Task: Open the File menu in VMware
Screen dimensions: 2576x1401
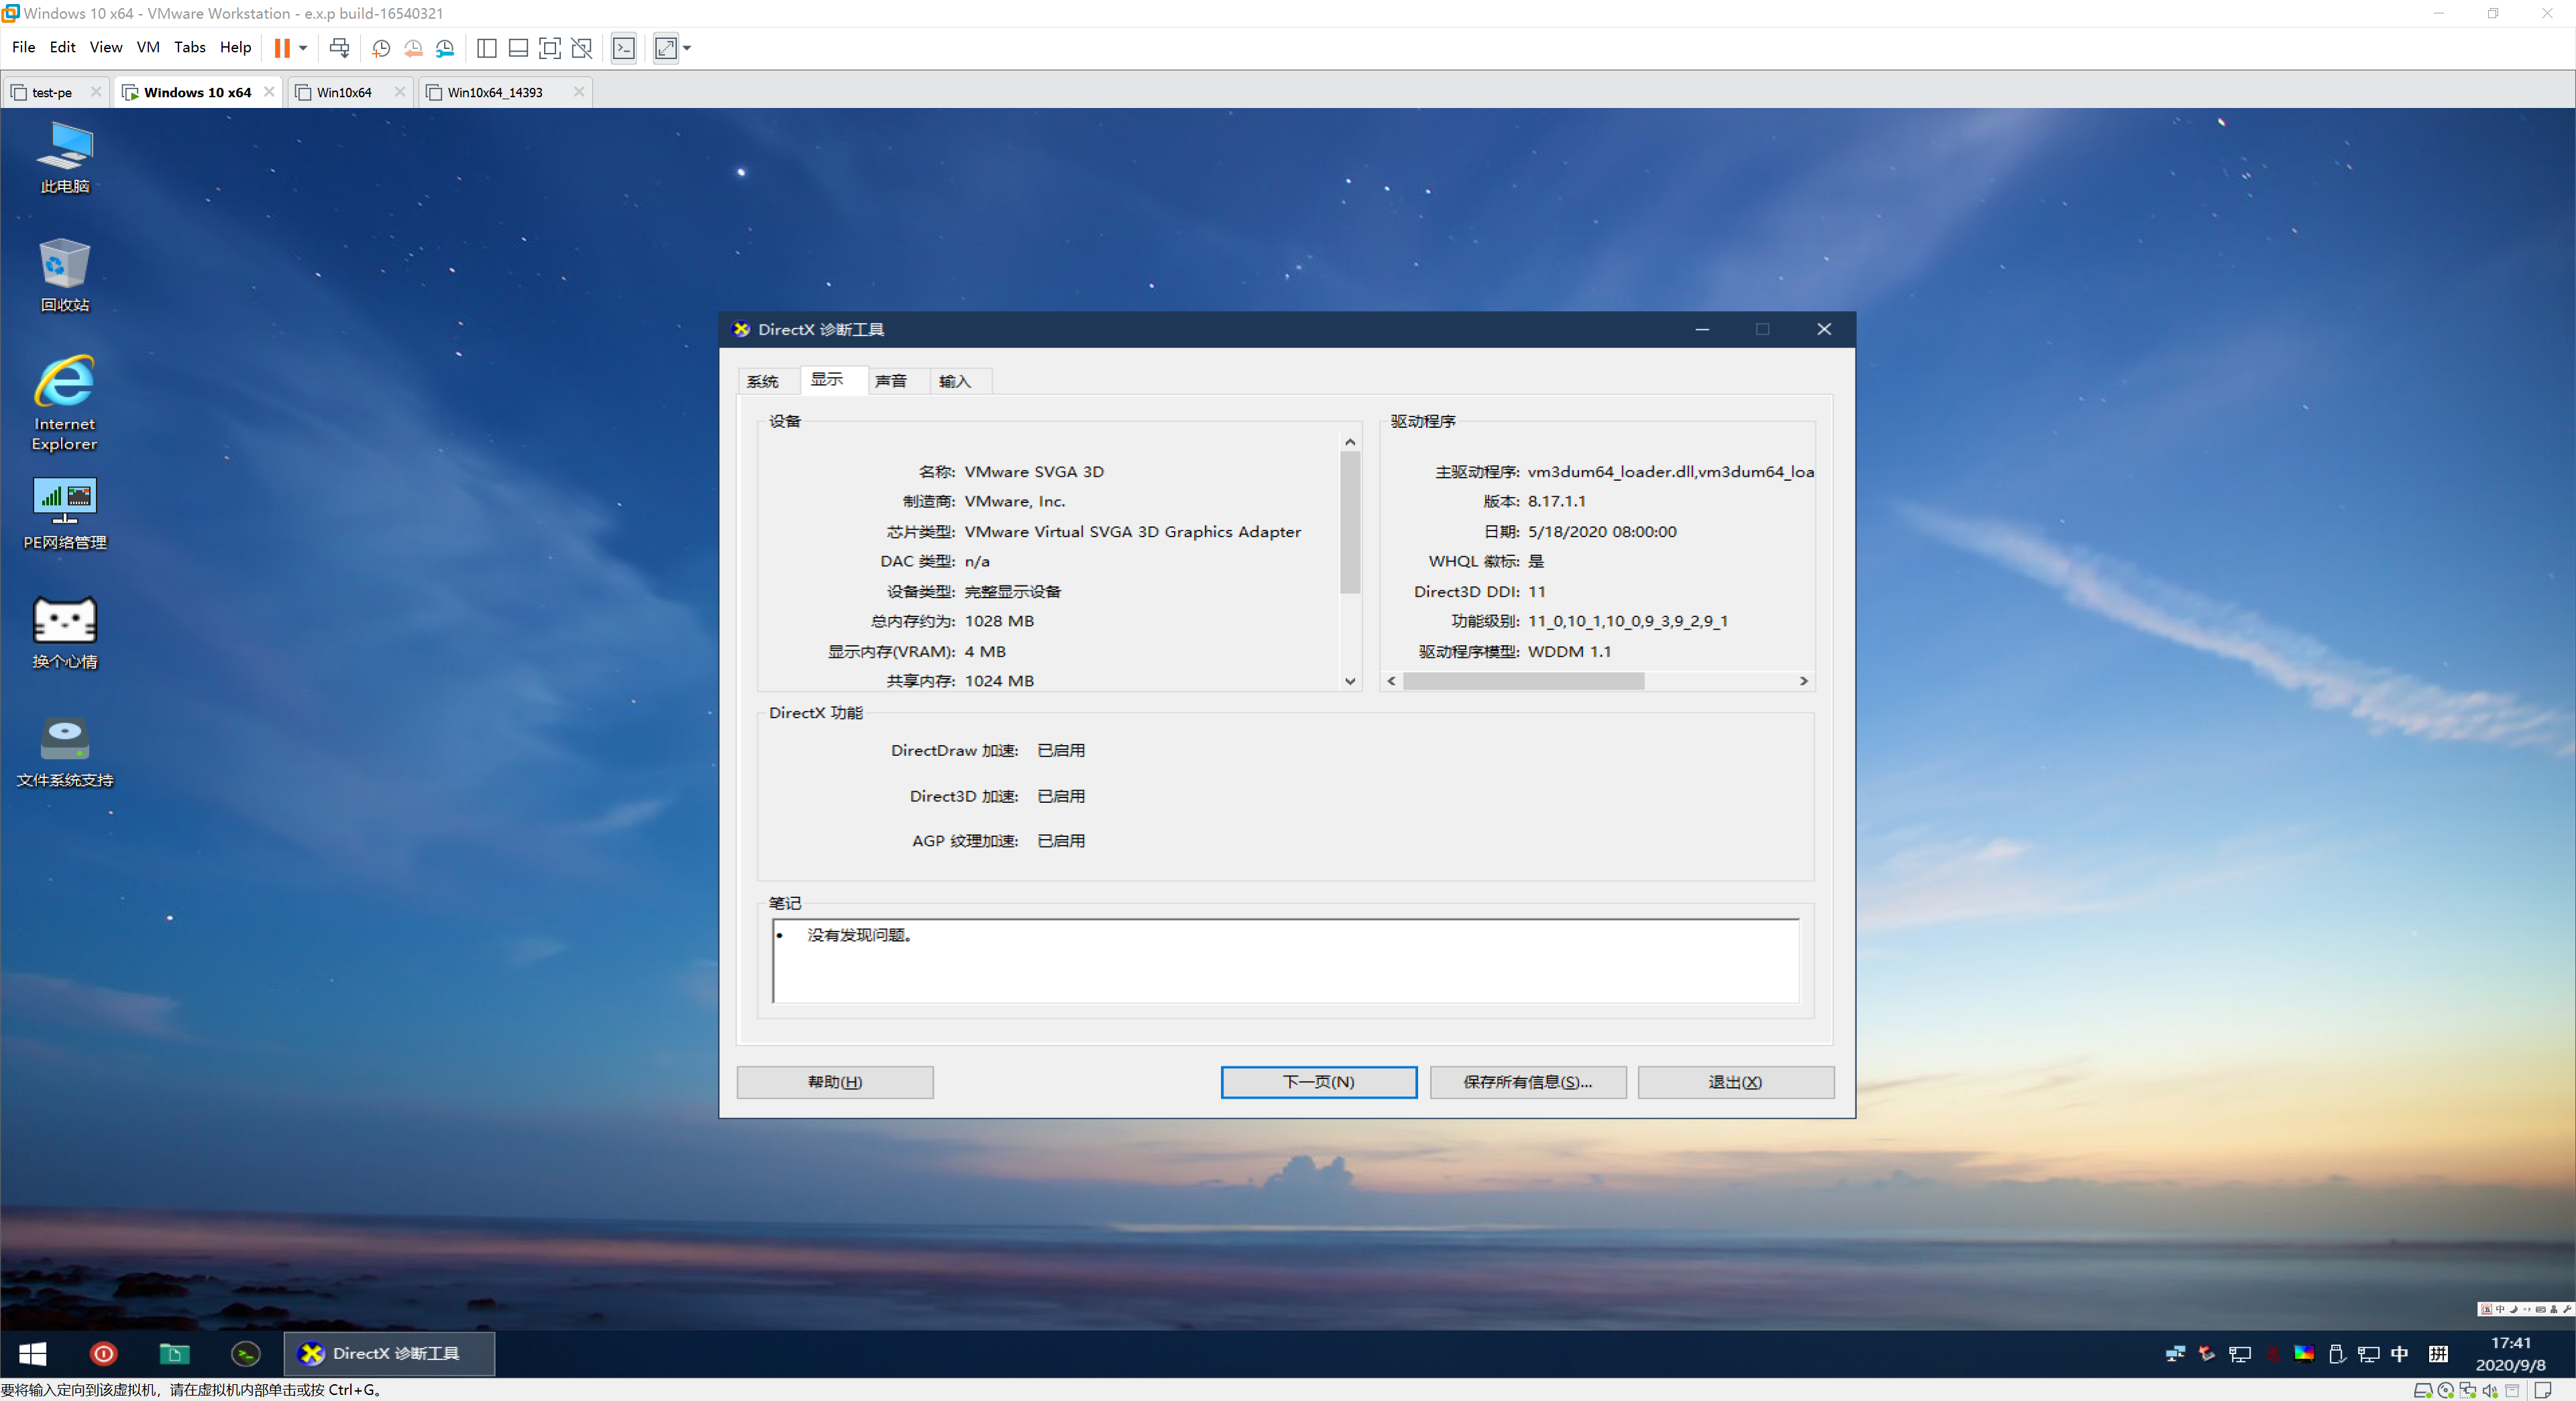Action: point(23,47)
